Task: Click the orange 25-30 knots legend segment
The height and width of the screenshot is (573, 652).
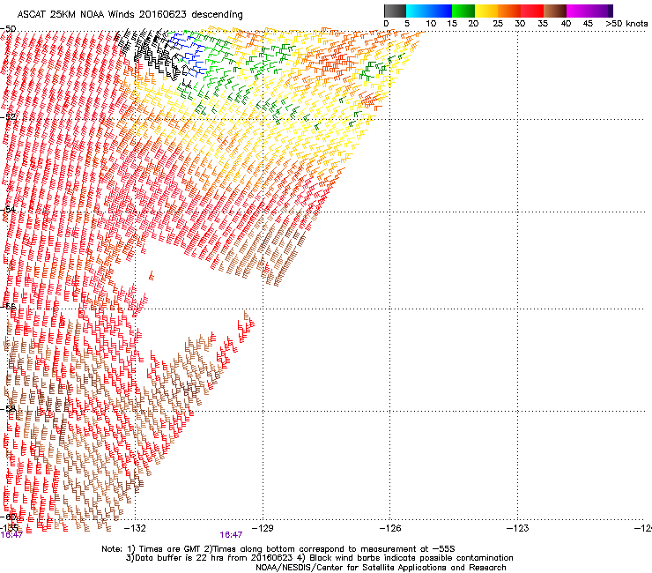Action: click(x=509, y=11)
